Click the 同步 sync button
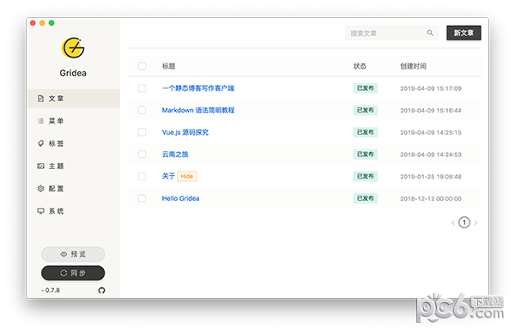The height and width of the screenshot is (333, 515). click(73, 273)
